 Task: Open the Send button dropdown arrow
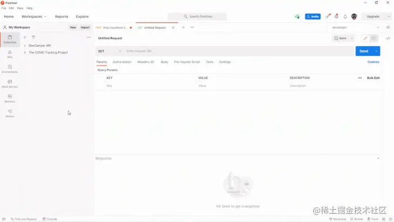point(376,51)
